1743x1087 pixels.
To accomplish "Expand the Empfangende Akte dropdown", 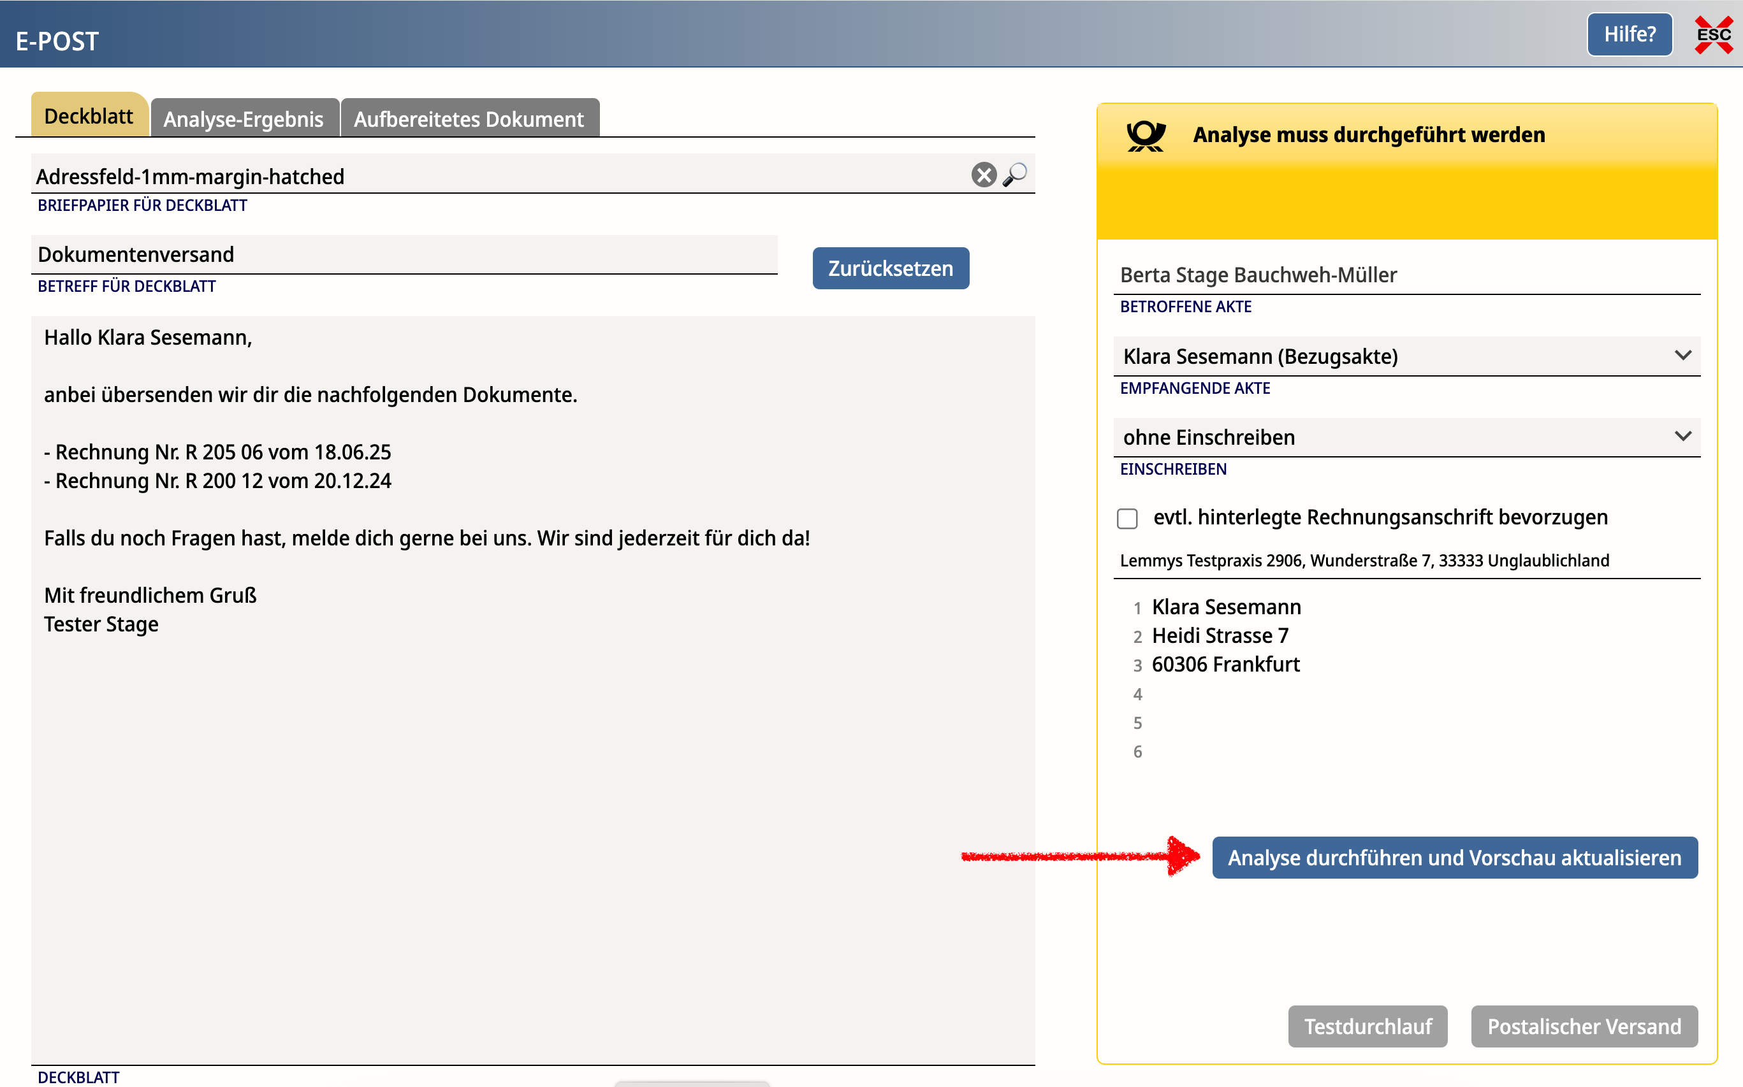I will [x=1406, y=357].
